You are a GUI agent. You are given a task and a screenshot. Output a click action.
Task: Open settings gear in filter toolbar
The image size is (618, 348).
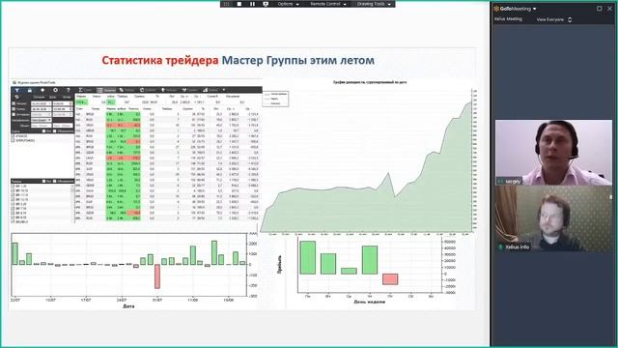pos(55,90)
